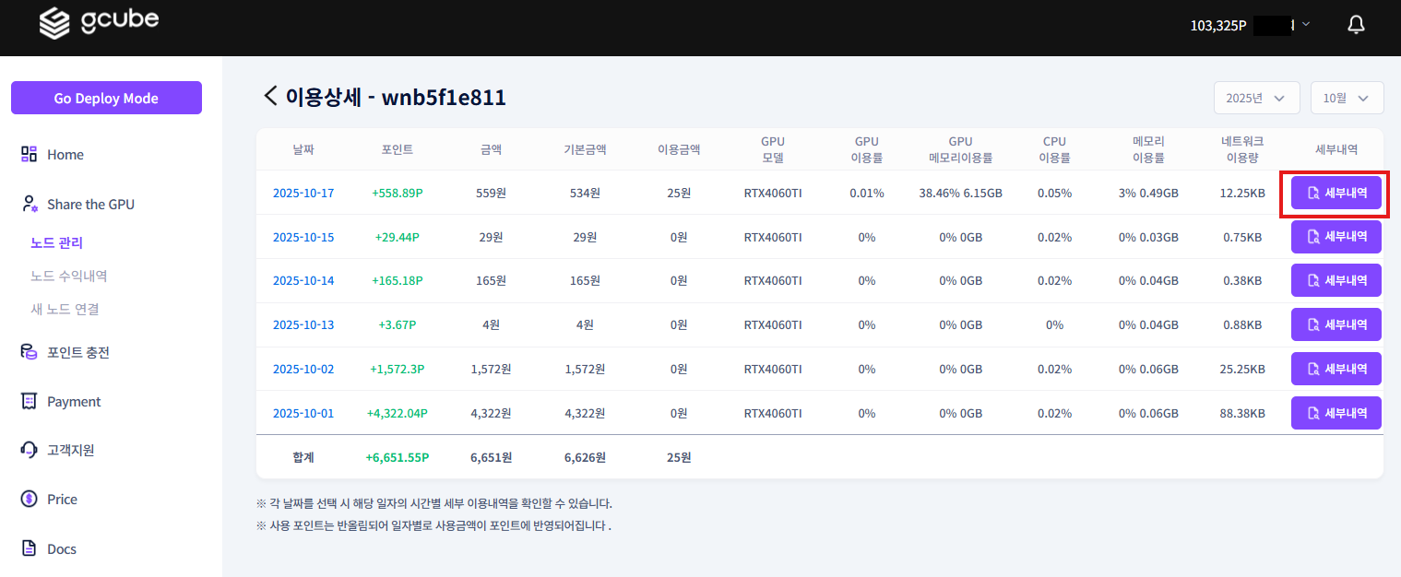Click the gcube logo in the header
1401x577 pixels.
(99, 25)
